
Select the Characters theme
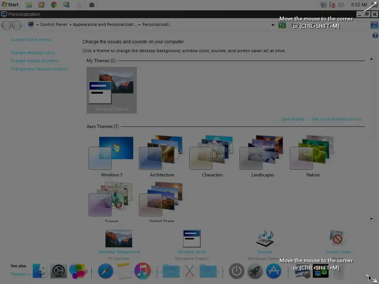point(212,156)
